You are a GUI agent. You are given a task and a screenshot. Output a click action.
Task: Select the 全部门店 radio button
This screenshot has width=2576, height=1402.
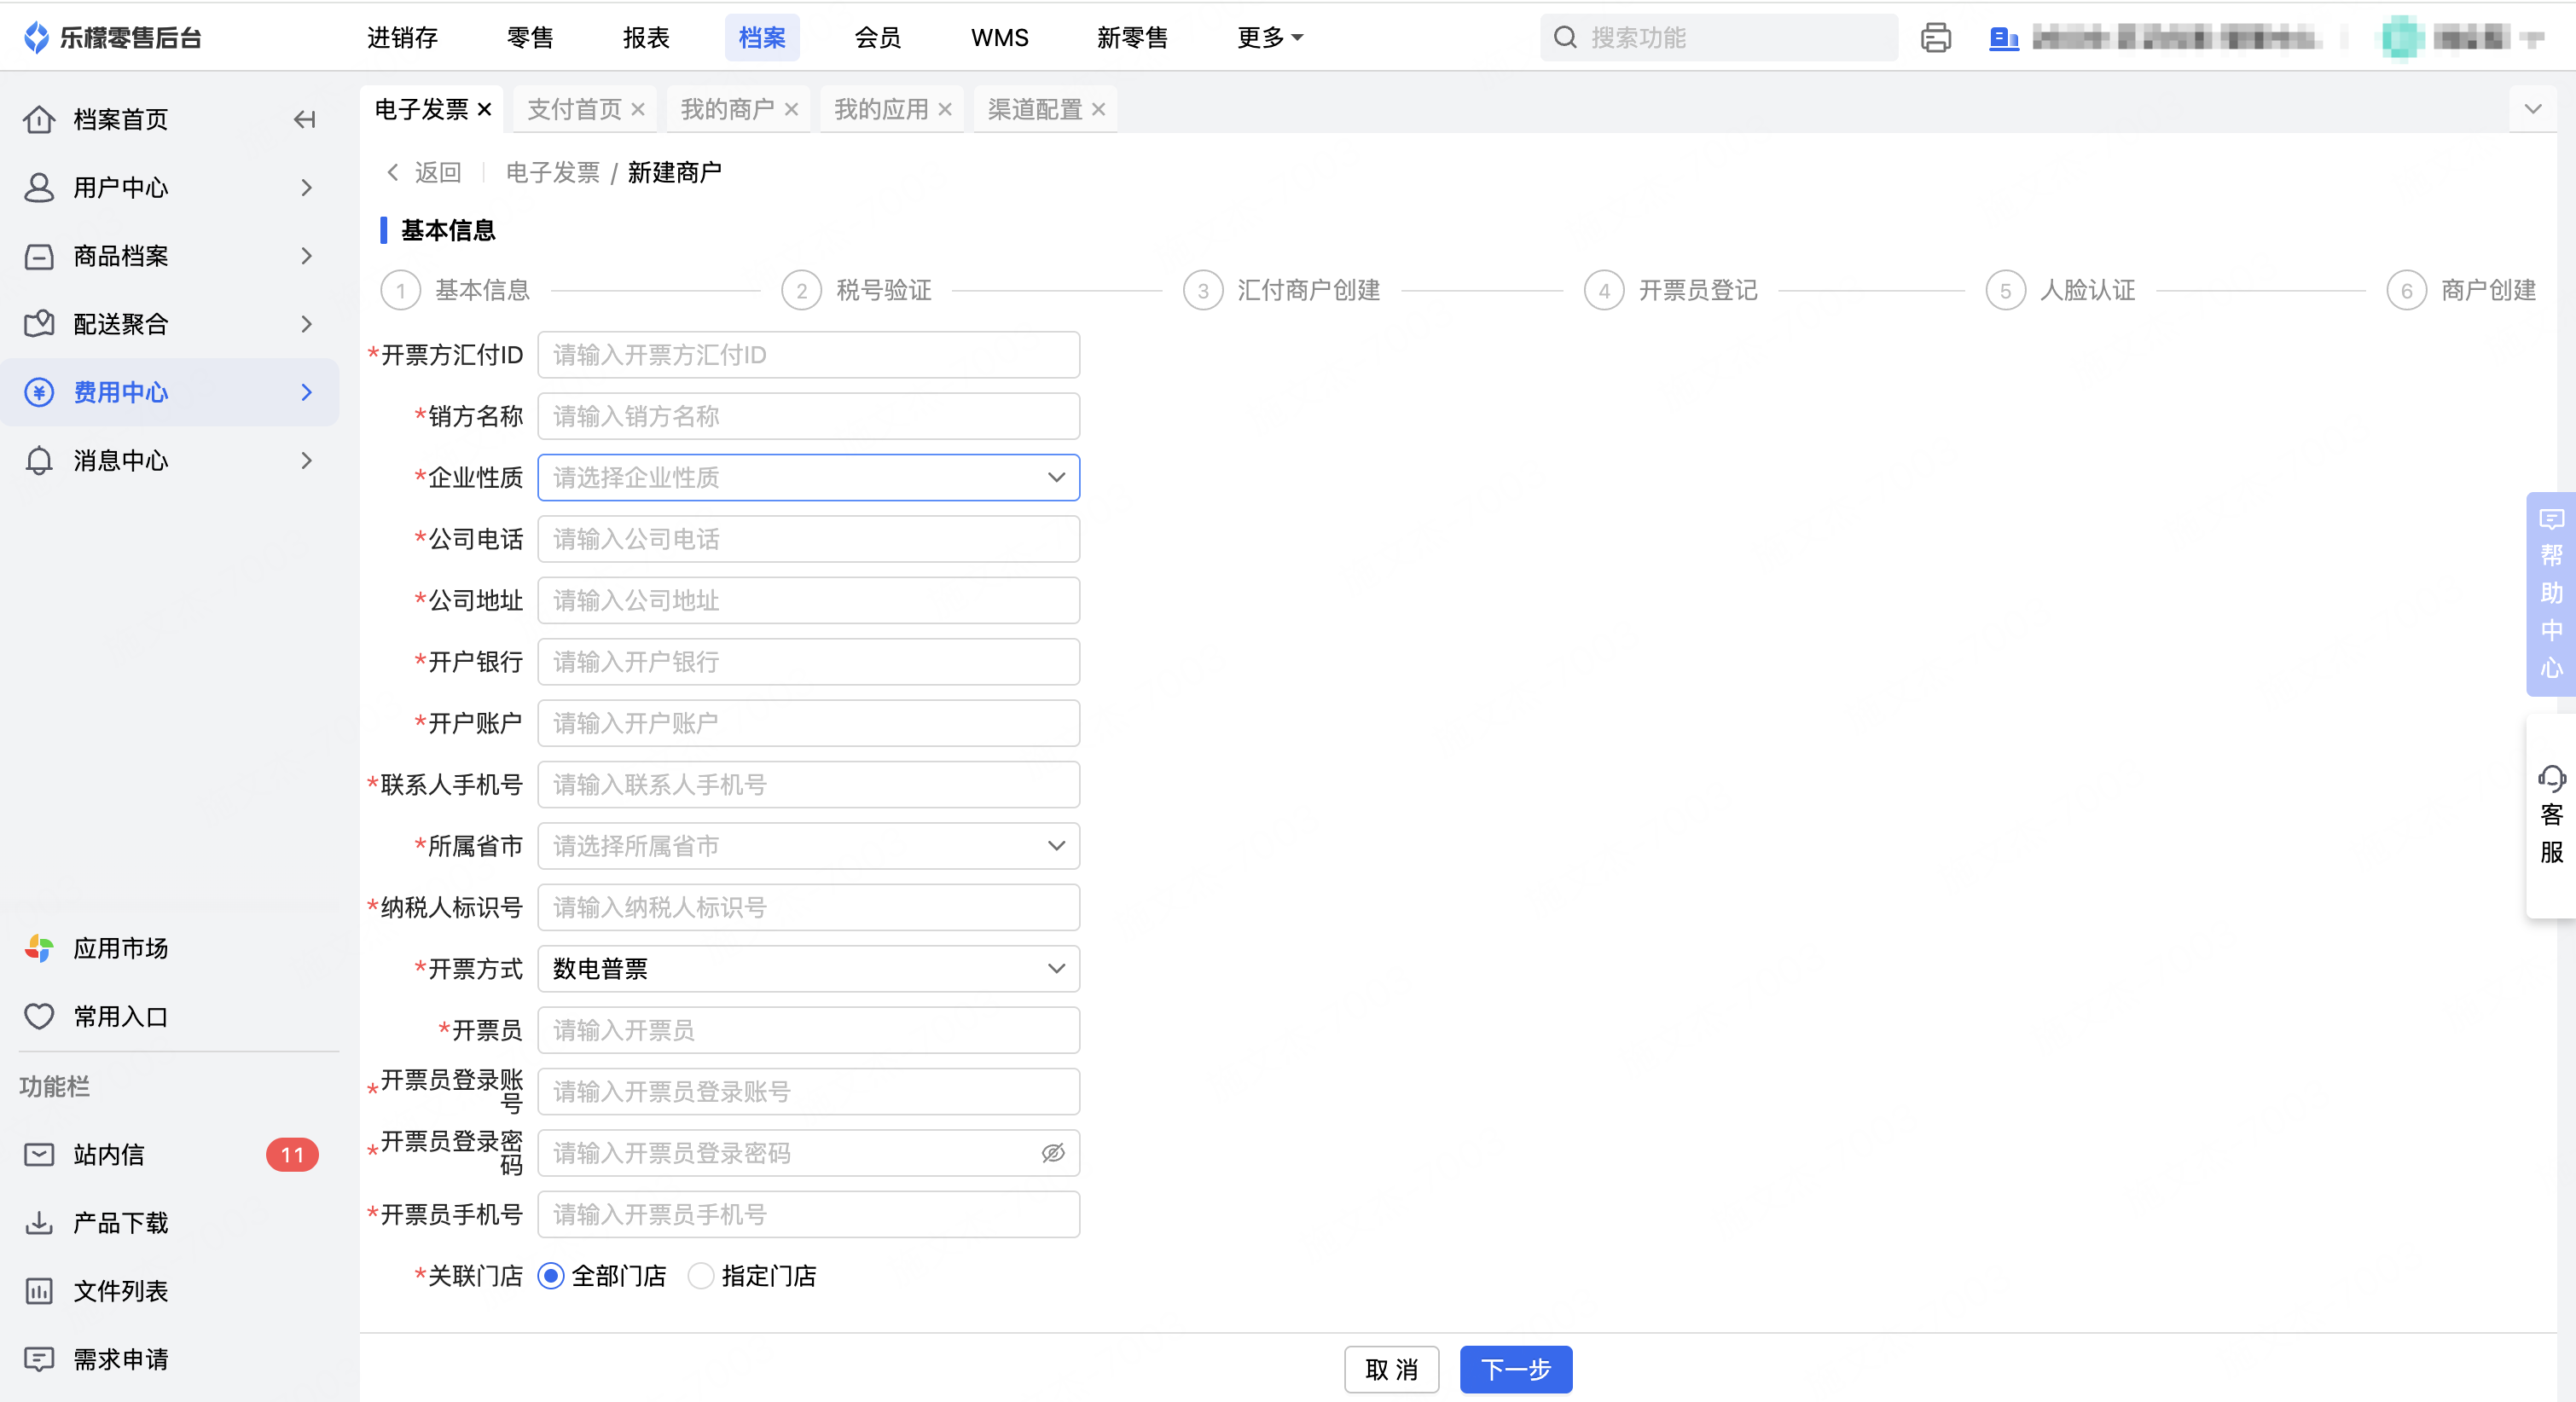[551, 1276]
